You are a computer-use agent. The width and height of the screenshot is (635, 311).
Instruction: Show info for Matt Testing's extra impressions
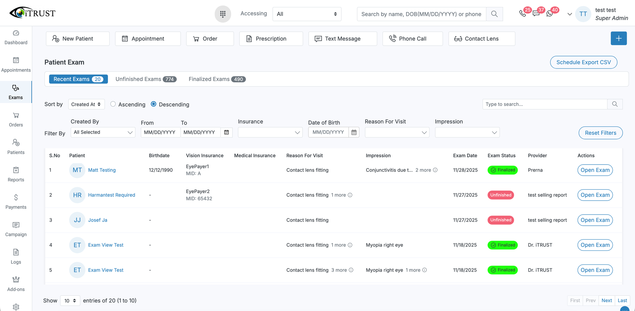pyautogui.click(x=435, y=170)
